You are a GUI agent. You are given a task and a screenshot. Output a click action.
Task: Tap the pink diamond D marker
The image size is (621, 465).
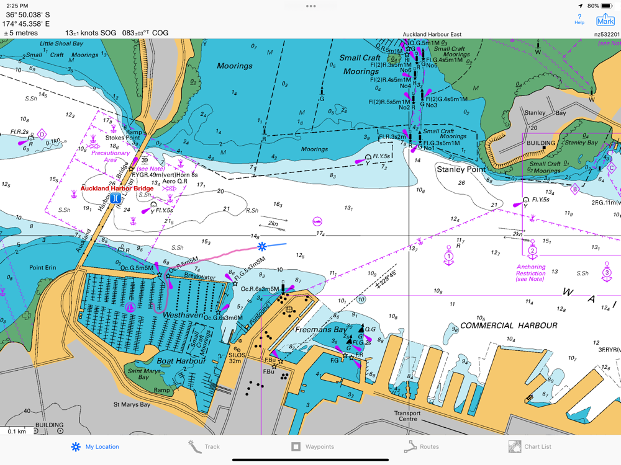coord(42,135)
